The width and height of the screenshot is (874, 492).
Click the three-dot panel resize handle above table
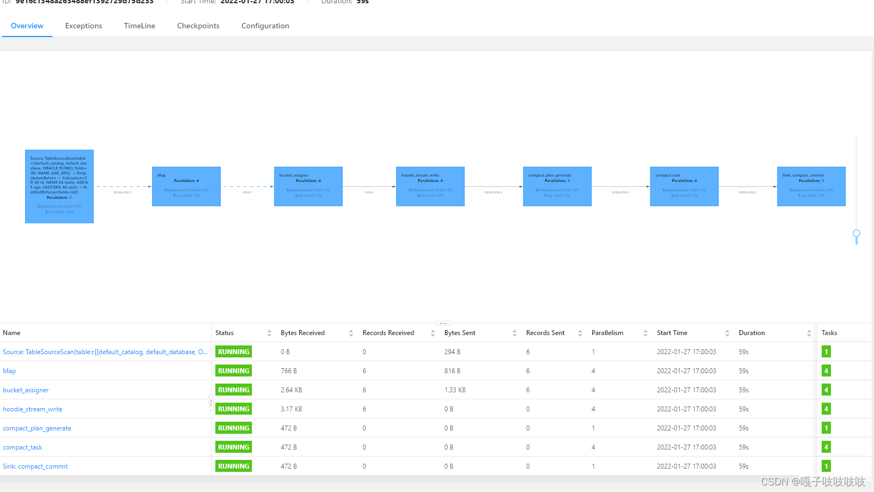tap(443, 323)
